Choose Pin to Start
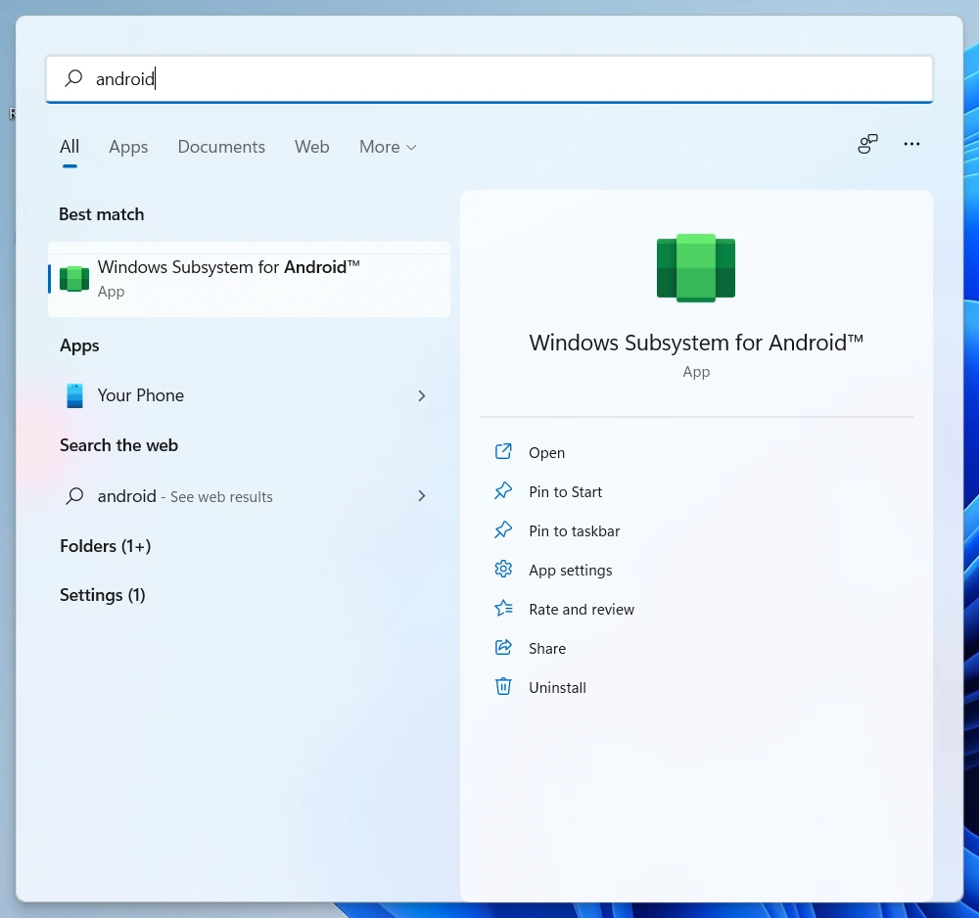Screen dimensions: 979x918 pos(565,491)
